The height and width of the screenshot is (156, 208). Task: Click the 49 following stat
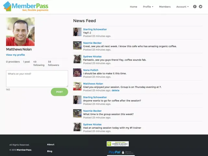tap(39, 63)
